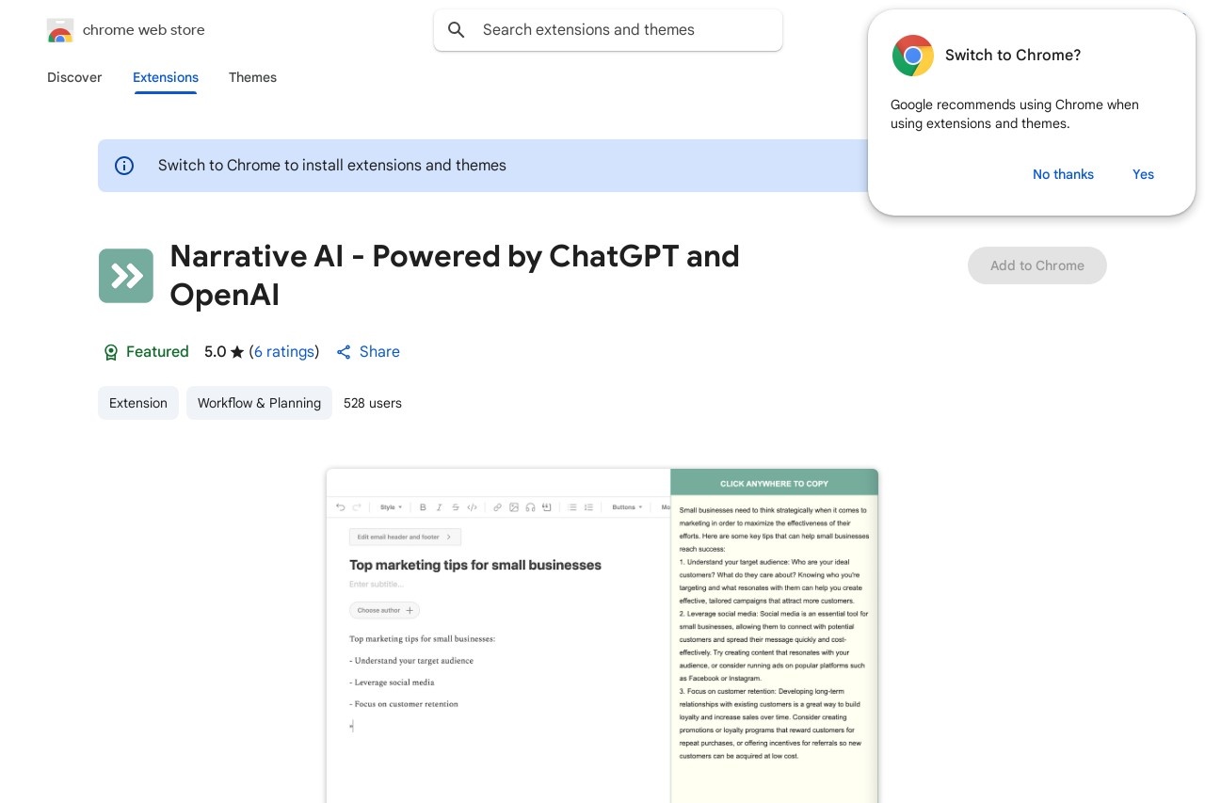The image size is (1205, 803).
Task: Click the Share link
Action: (379, 352)
